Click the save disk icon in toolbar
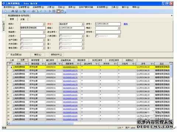Screen dimensions: 177x132 [x=17, y=11]
